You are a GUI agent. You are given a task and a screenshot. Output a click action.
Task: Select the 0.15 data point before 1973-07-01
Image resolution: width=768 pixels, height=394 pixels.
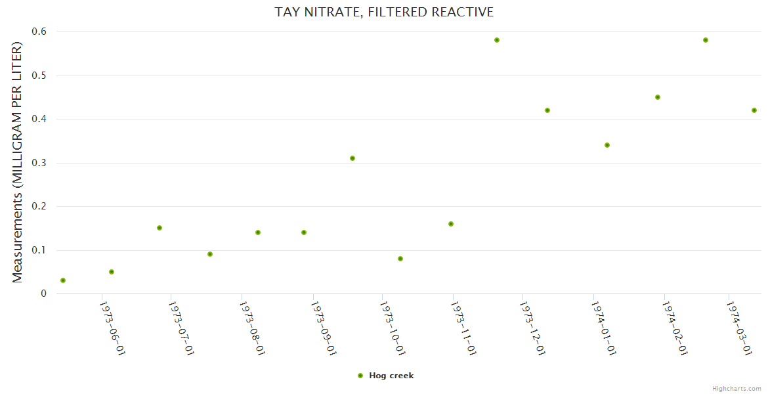[160, 228]
